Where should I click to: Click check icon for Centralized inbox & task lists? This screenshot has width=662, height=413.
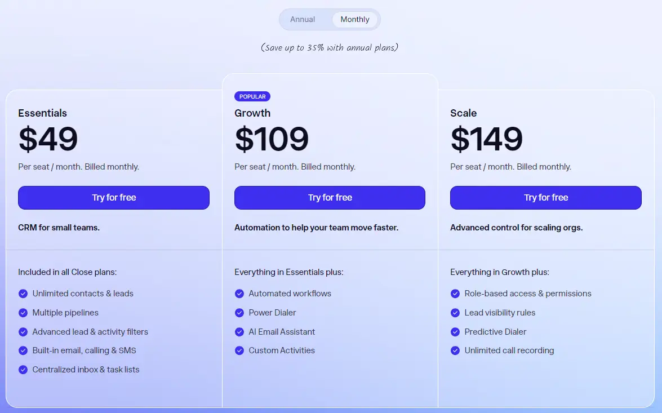pos(23,370)
